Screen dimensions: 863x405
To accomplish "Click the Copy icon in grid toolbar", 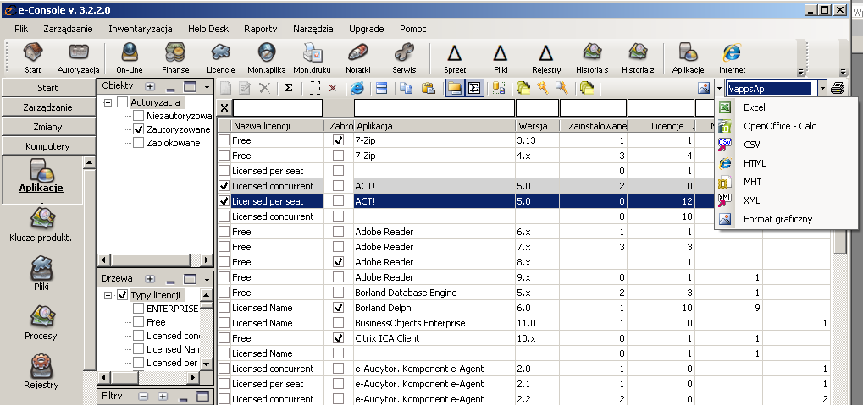I will click(x=407, y=88).
